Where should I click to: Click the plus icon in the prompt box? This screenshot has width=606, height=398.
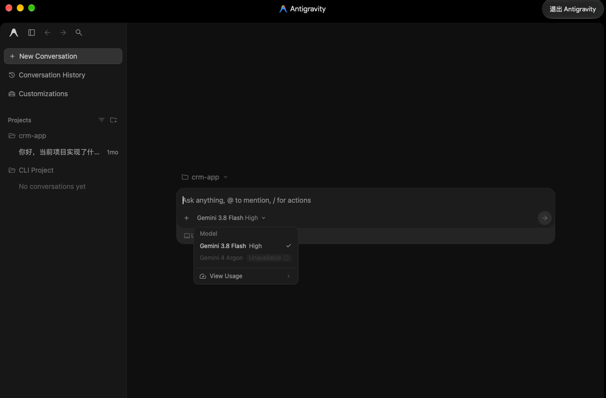pyautogui.click(x=187, y=218)
